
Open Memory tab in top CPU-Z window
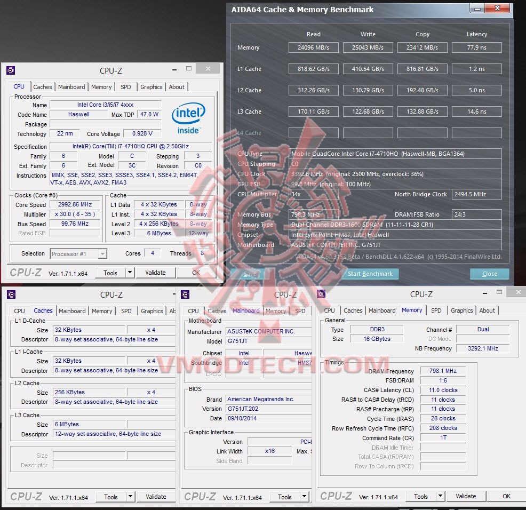(101, 87)
